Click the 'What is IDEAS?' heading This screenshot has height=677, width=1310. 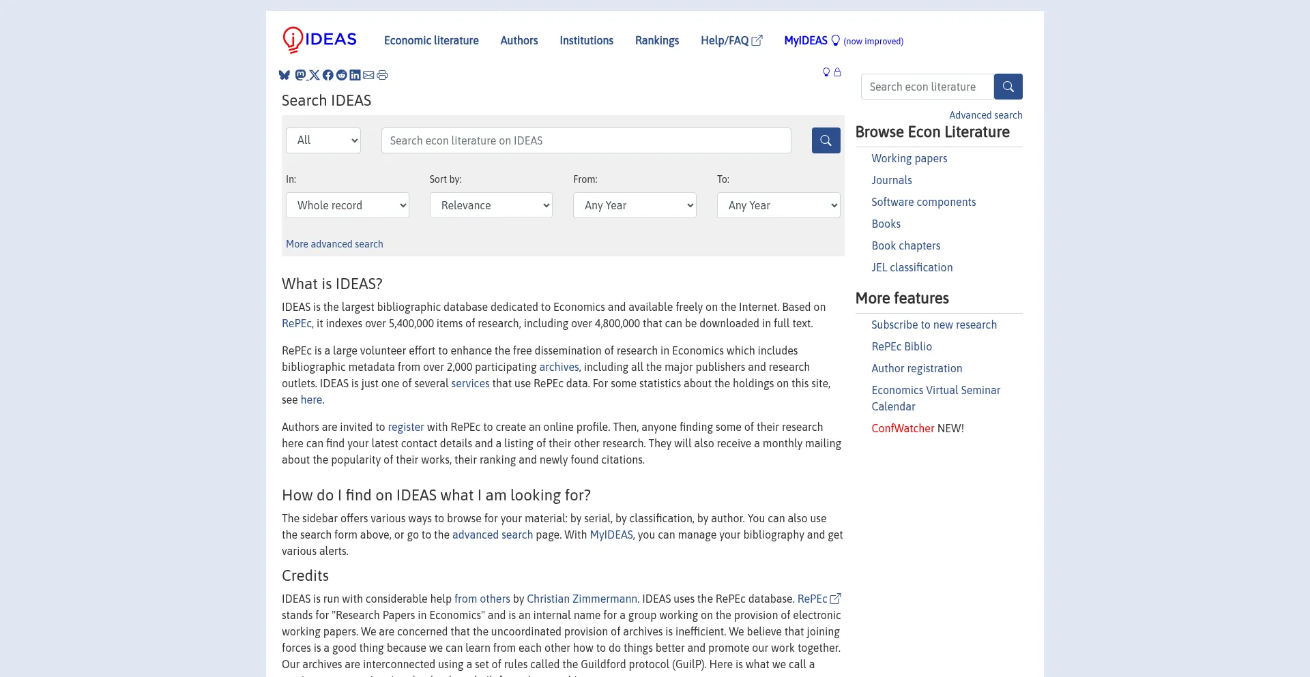pyautogui.click(x=332, y=284)
